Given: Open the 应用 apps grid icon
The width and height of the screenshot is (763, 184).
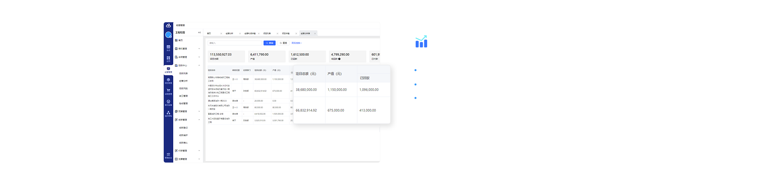Looking at the screenshot, I should [168, 59].
